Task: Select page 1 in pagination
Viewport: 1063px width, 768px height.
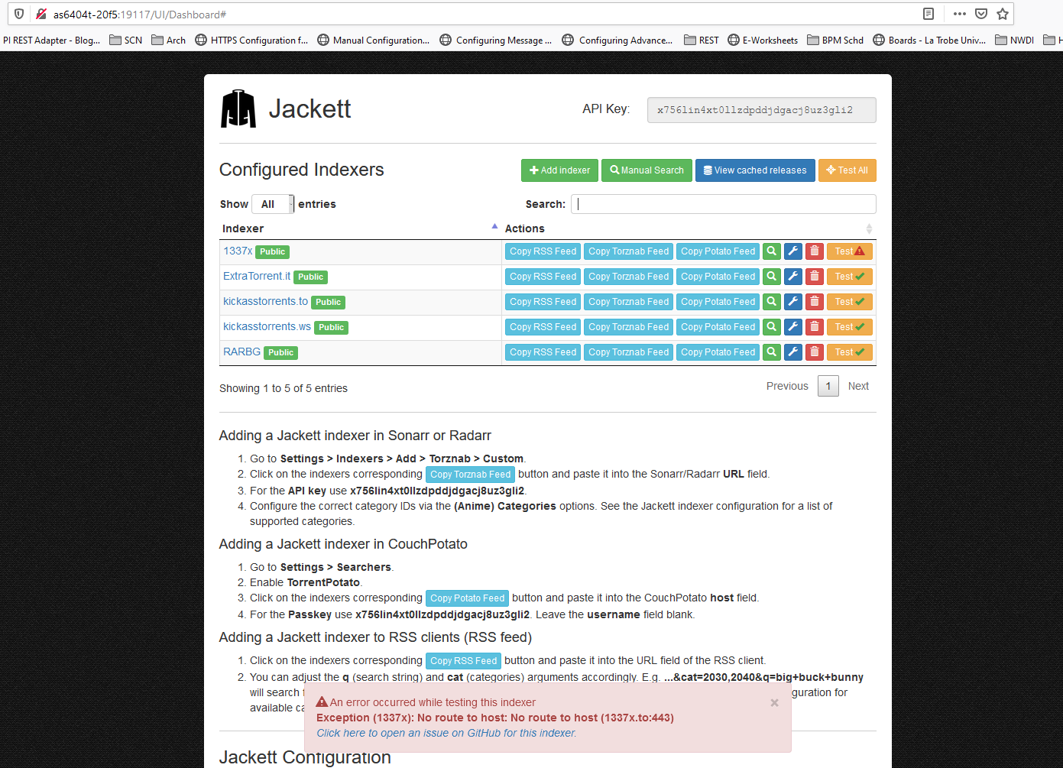Action: pyautogui.click(x=828, y=386)
